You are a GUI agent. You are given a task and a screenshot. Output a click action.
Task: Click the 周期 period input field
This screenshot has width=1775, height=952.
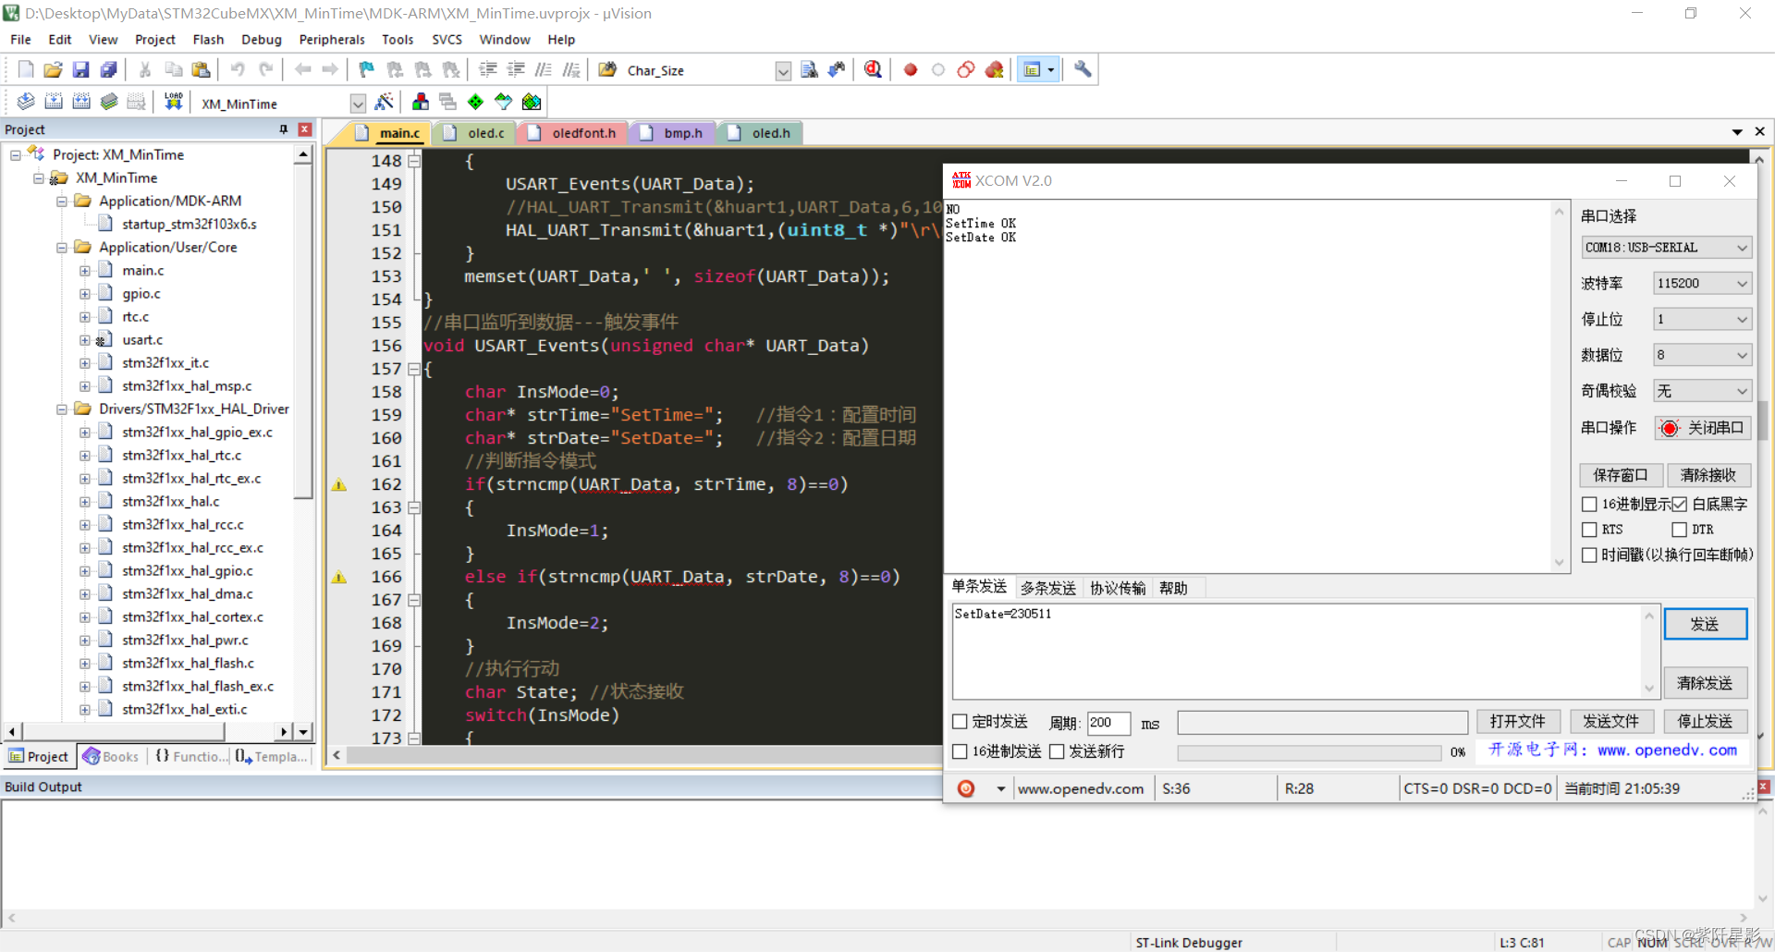[x=1108, y=723]
